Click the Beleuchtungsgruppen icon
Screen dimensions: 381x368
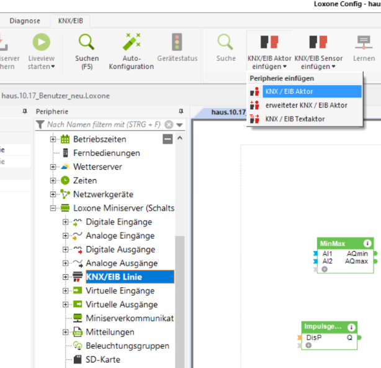(78, 346)
